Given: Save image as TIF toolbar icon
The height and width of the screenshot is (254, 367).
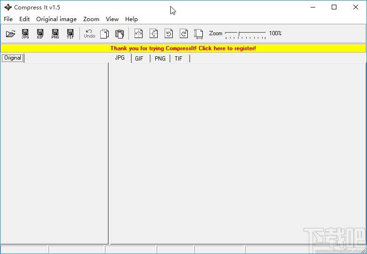Looking at the screenshot, I should [x=70, y=34].
